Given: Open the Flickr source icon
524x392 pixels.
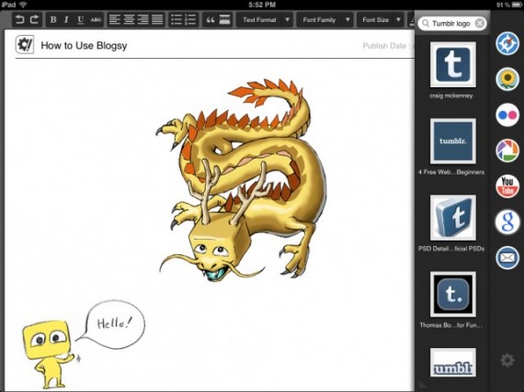Looking at the screenshot, I should (507, 115).
